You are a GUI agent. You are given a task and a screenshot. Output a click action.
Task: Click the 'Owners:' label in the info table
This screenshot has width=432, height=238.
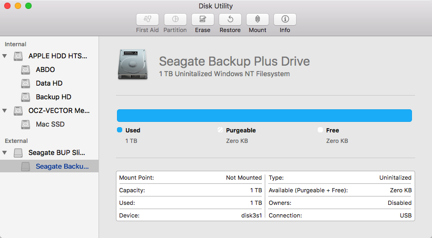point(280,203)
